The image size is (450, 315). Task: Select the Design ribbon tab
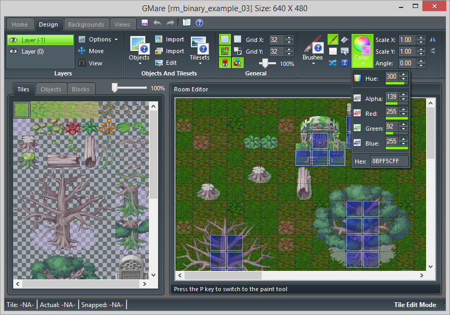[48, 24]
